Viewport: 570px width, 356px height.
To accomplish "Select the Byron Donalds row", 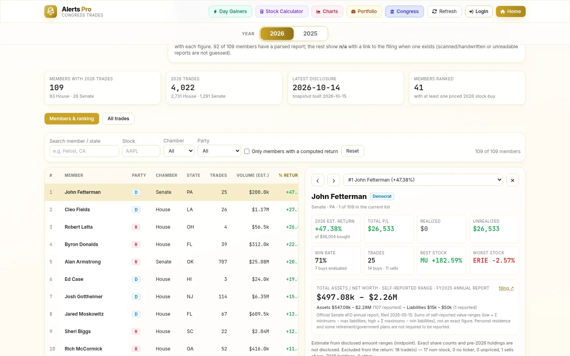I will 171,244.
